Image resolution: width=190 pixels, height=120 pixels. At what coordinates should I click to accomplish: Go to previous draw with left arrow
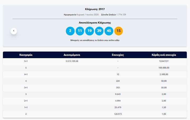[x=14, y=31]
